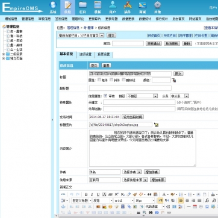Open the refresh-scope dropdown above the form
The image size is (218, 218).
(81, 36)
